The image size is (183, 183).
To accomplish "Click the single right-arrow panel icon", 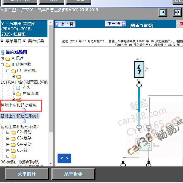I will 163,12.
